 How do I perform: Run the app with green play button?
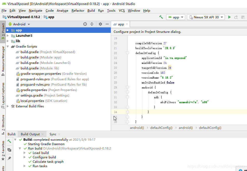coord(229,17)
